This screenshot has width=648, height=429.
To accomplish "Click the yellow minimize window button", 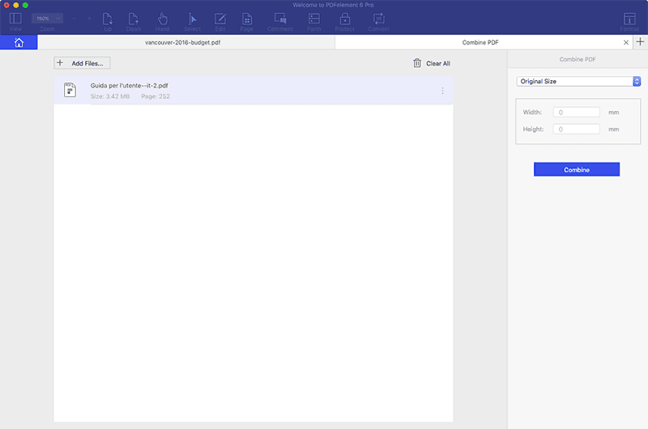I will pyautogui.click(x=16, y=5).
